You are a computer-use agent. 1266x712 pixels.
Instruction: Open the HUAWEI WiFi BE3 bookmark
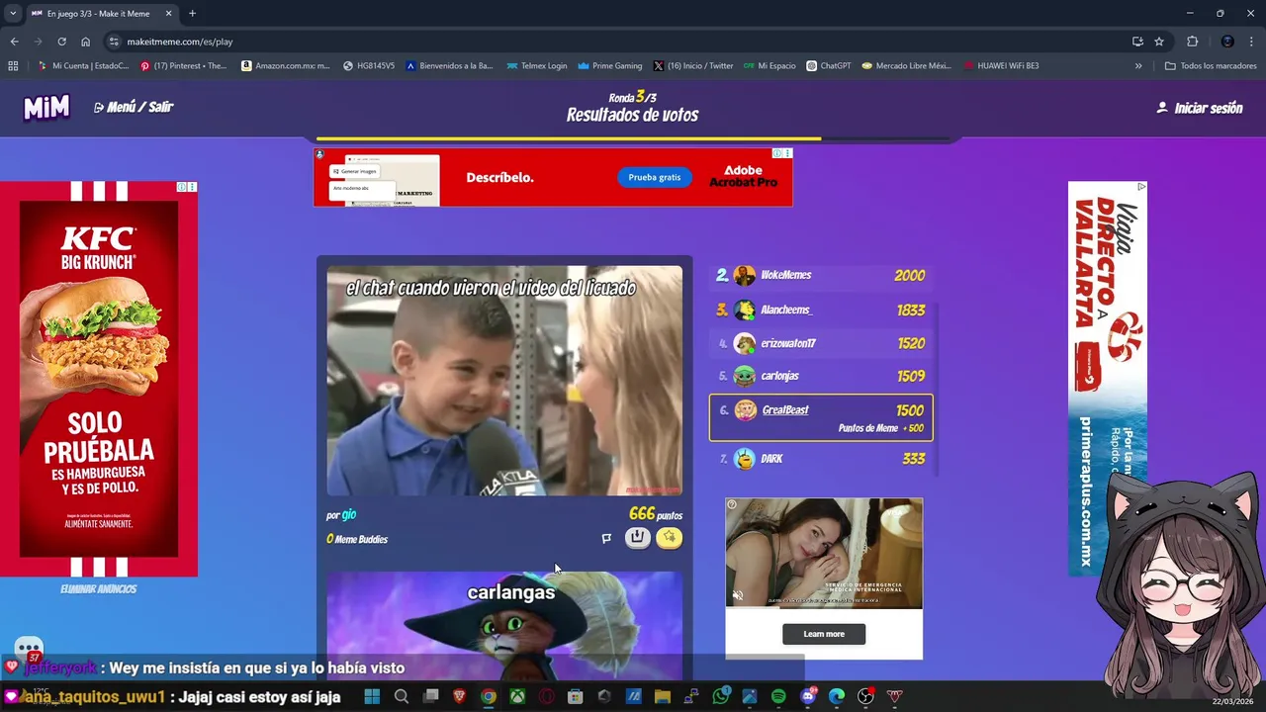(x=1000, y=66)
